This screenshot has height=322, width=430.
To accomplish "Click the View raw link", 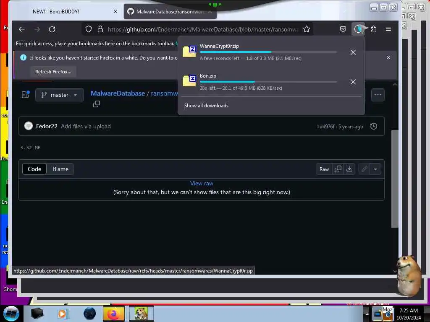I will 202,184.
